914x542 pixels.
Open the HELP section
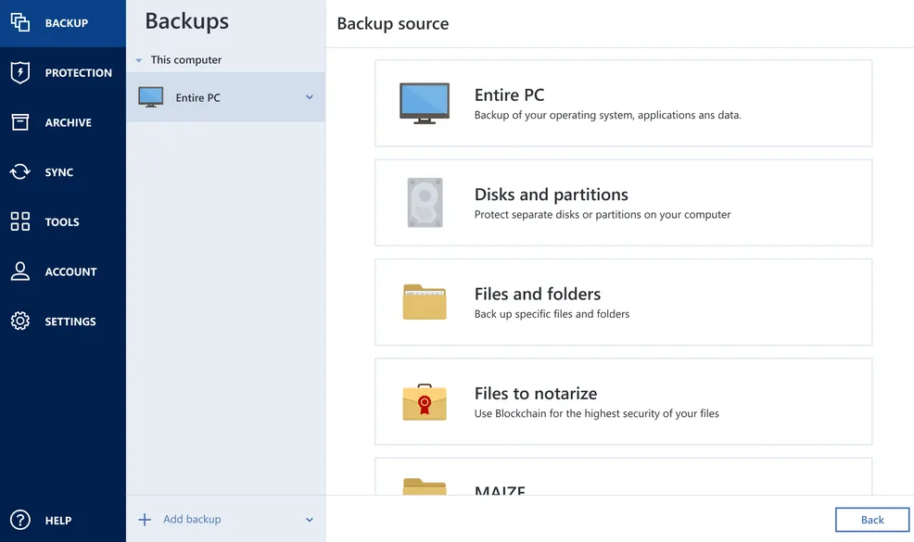pos(63,520)
